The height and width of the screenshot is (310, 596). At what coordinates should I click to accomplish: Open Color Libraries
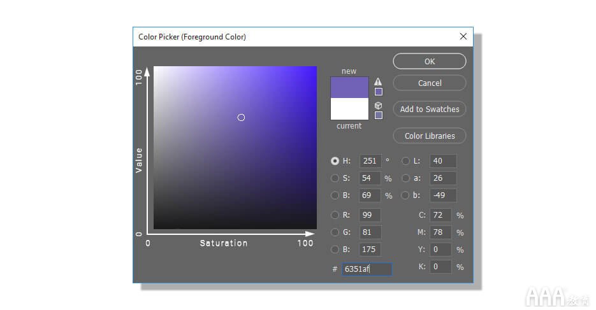click(430, 136)
